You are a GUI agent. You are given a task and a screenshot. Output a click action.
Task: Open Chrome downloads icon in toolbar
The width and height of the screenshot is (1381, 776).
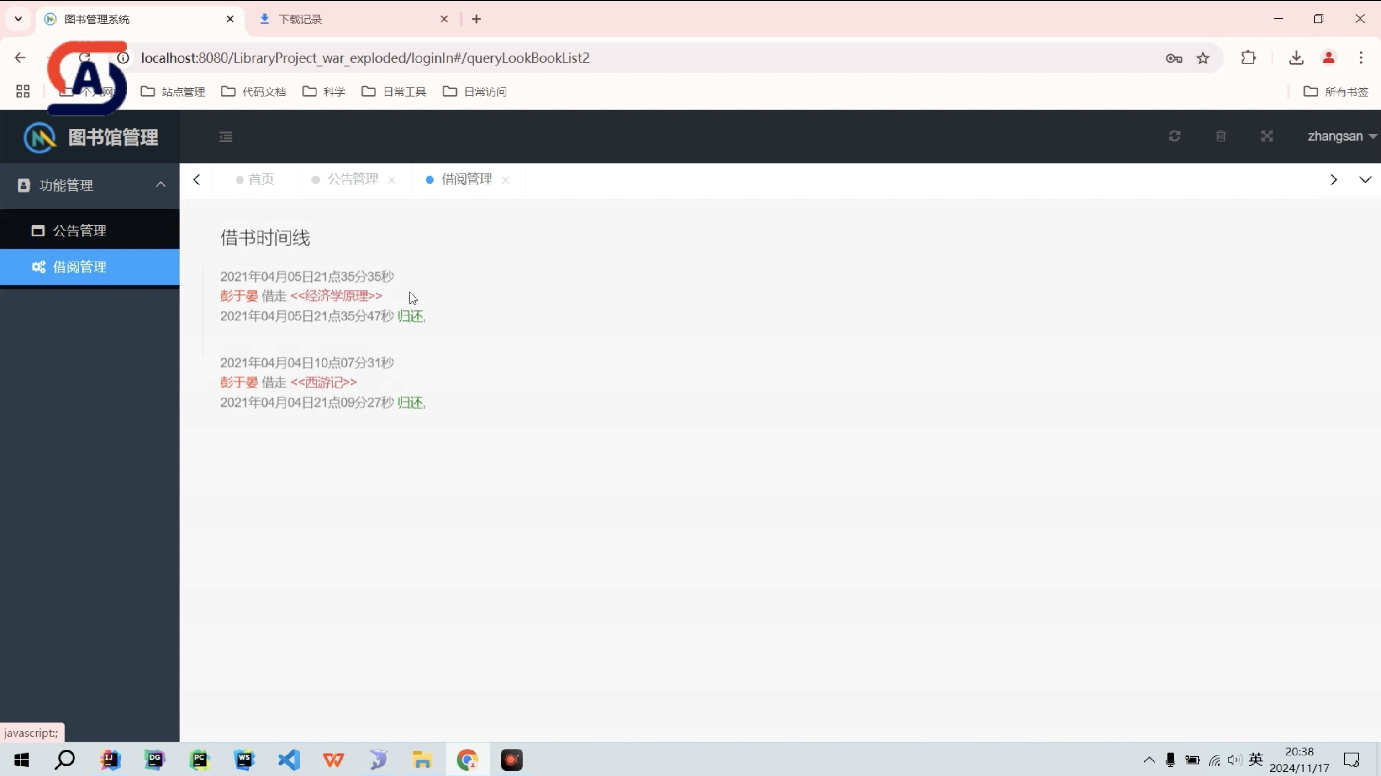point(1296,58)
